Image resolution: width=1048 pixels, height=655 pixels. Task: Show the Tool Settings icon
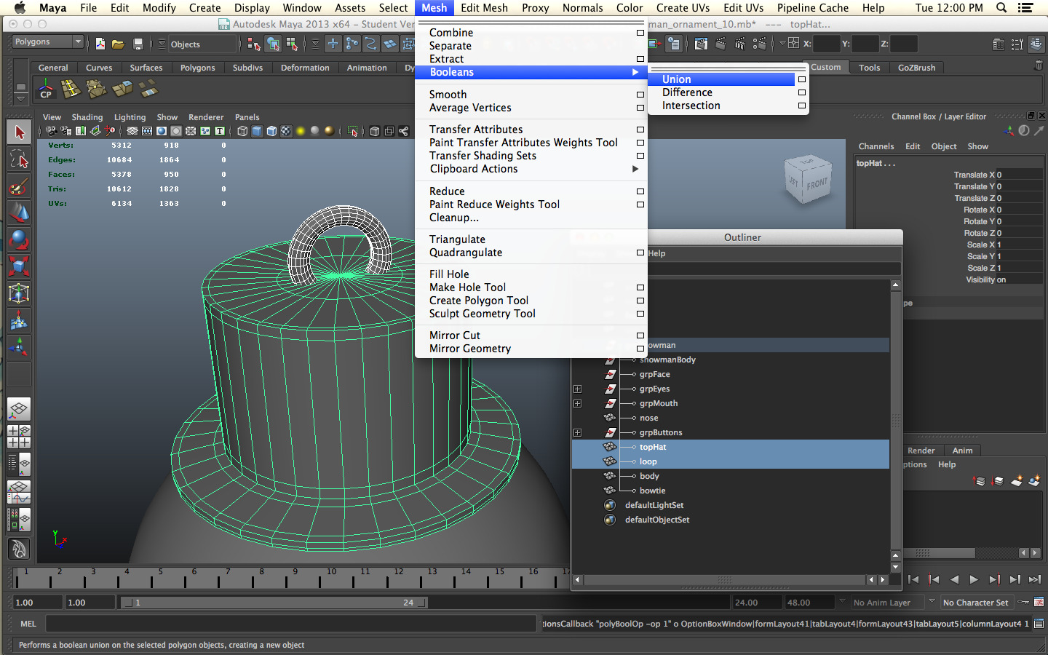tap(1017, 44)
